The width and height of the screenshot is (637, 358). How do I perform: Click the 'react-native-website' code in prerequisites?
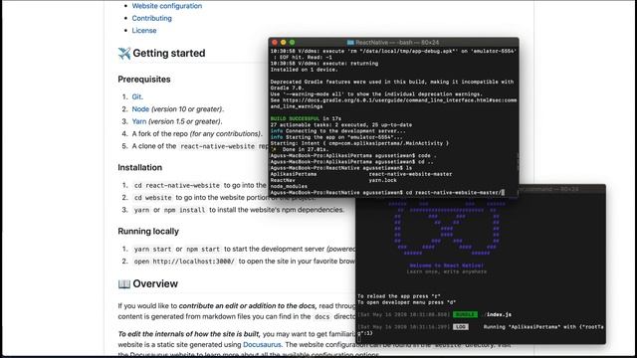pyautogui.click(x=218, y=146)
